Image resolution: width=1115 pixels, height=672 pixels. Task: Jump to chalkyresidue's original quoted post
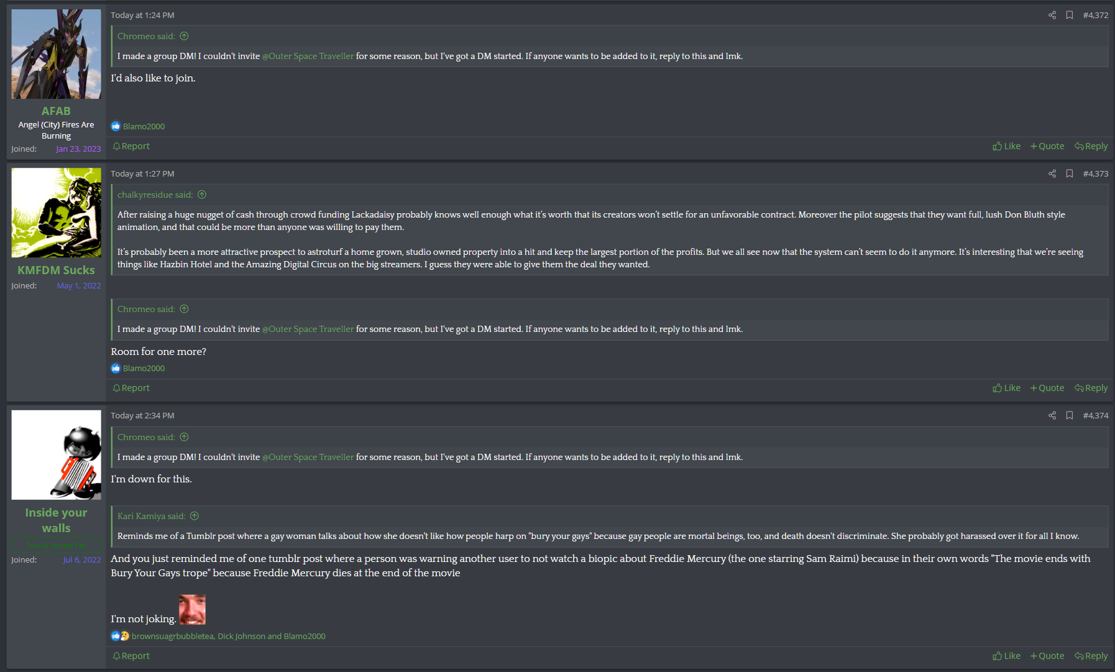202,195
